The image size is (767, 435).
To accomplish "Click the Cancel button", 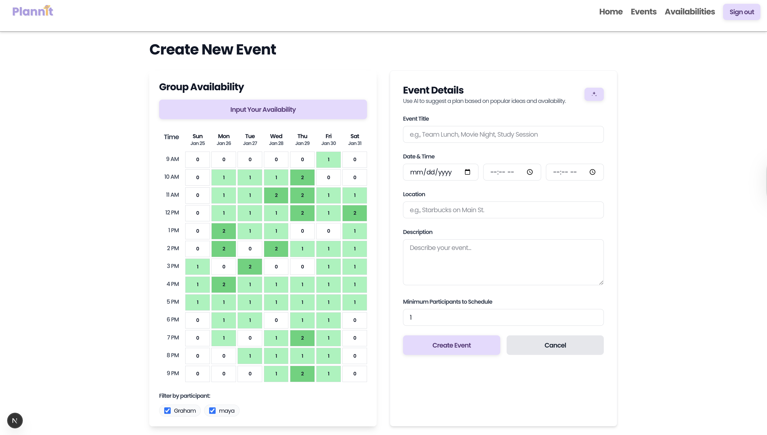I will (555, 345).
